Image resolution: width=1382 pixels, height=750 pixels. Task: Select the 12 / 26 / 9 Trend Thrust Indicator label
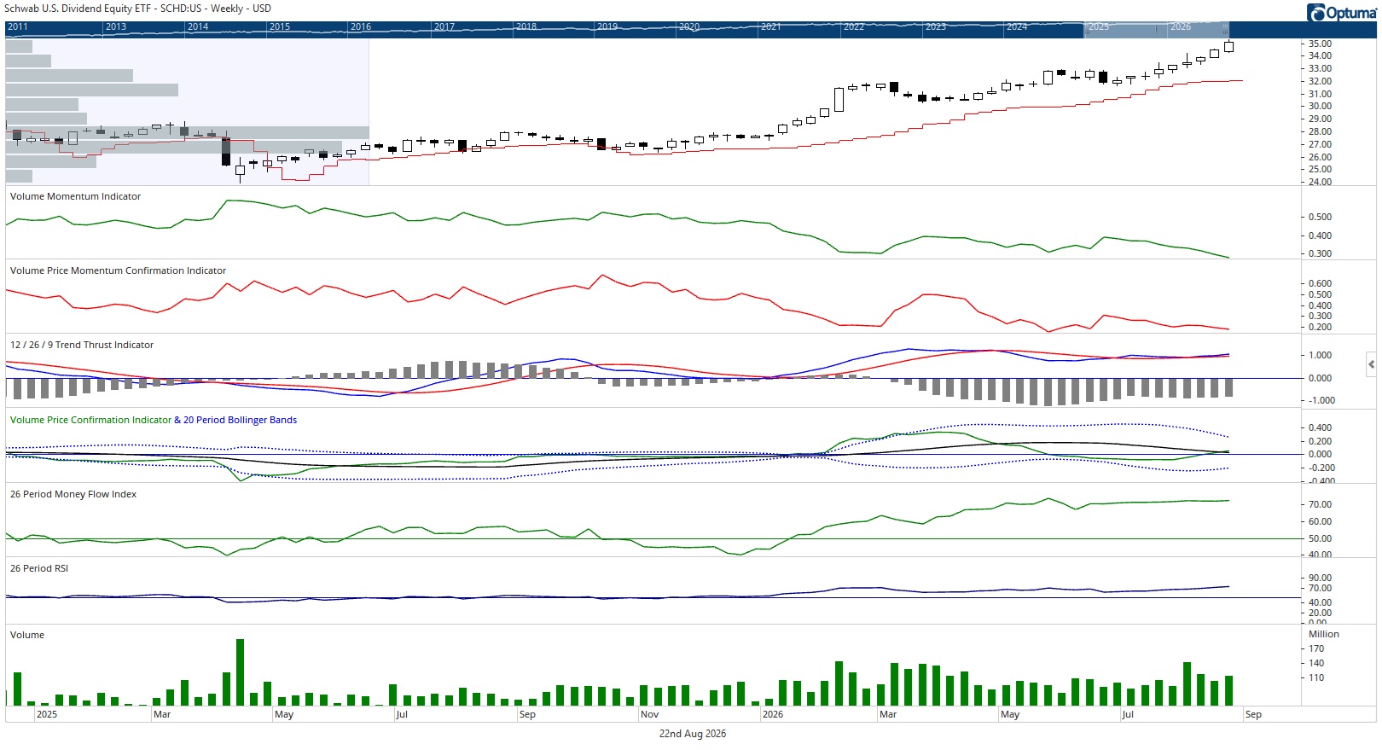point(82,345)
